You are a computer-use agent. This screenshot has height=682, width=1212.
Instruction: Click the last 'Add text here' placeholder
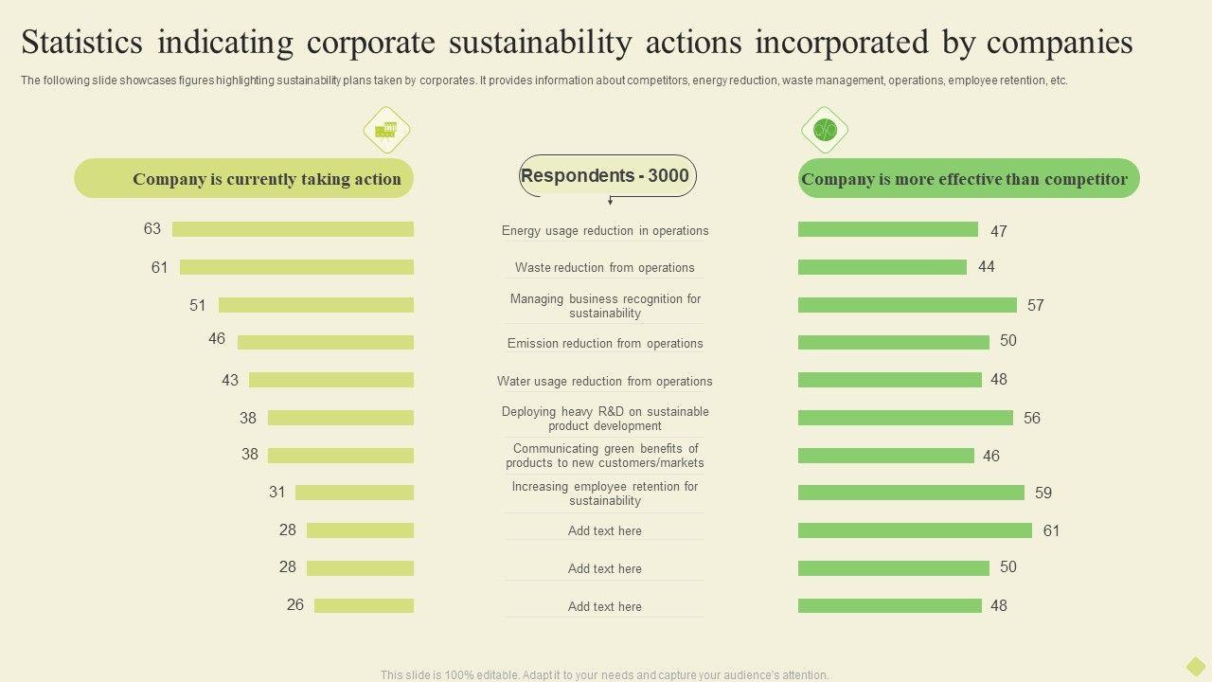(x=605, y=606)
